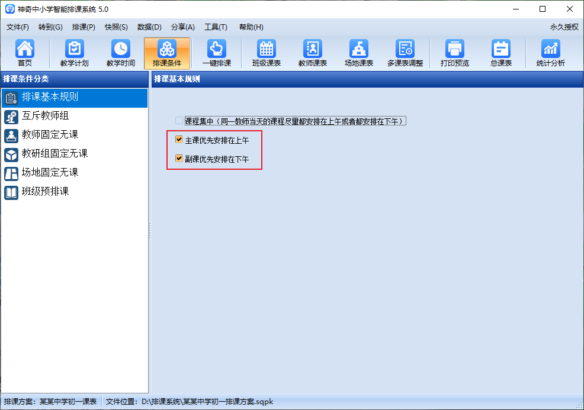Open 班级课表 class timetable icon
The image size is (584, 410).
click(267, 53)
